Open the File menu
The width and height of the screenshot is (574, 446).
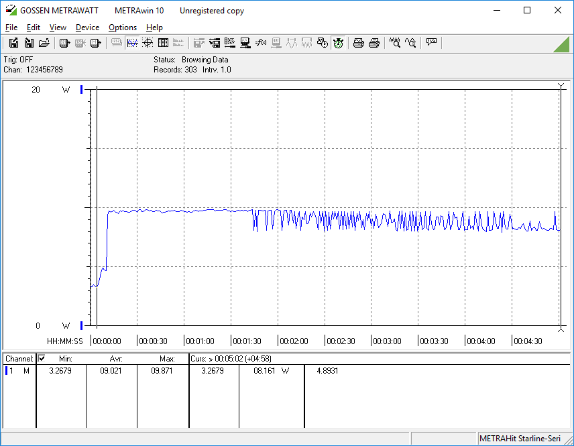click(x=11, y=27)
